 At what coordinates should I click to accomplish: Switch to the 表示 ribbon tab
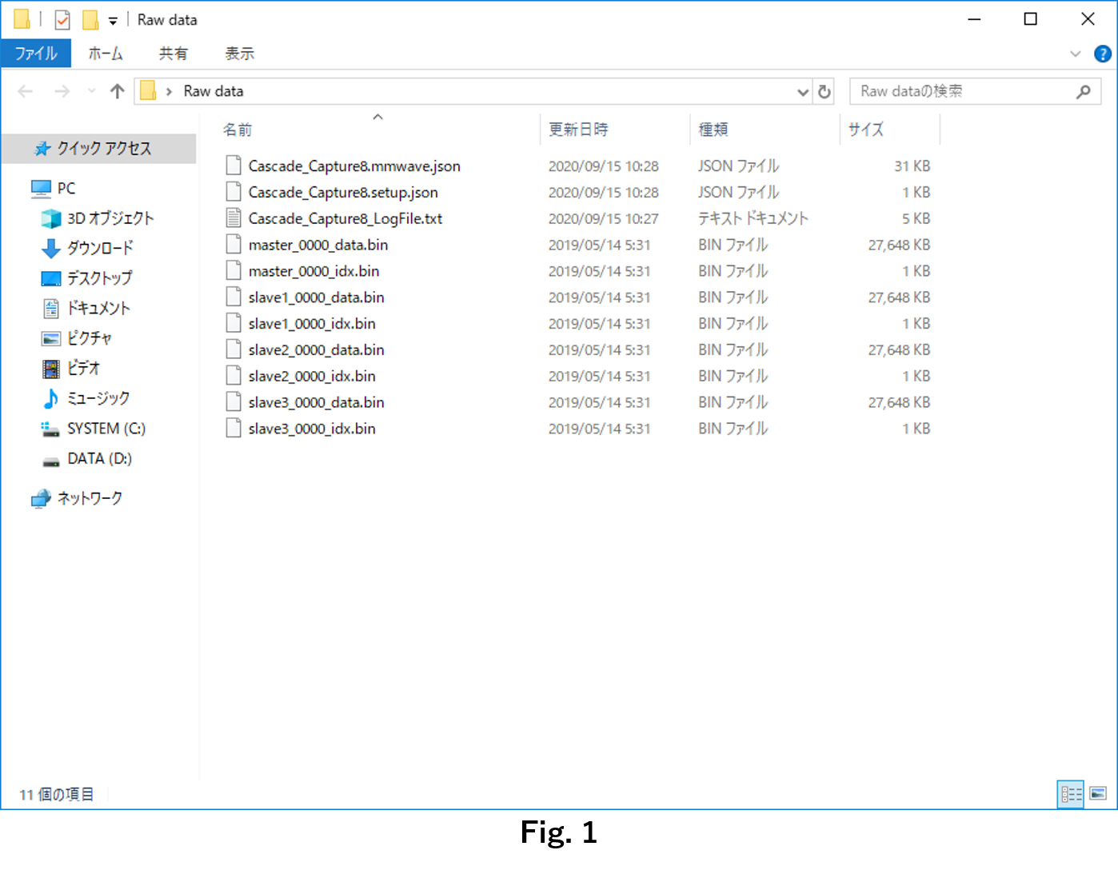[239, 54]
